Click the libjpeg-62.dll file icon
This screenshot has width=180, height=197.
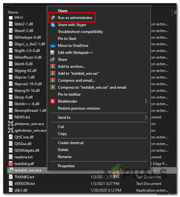coord(11,71)
